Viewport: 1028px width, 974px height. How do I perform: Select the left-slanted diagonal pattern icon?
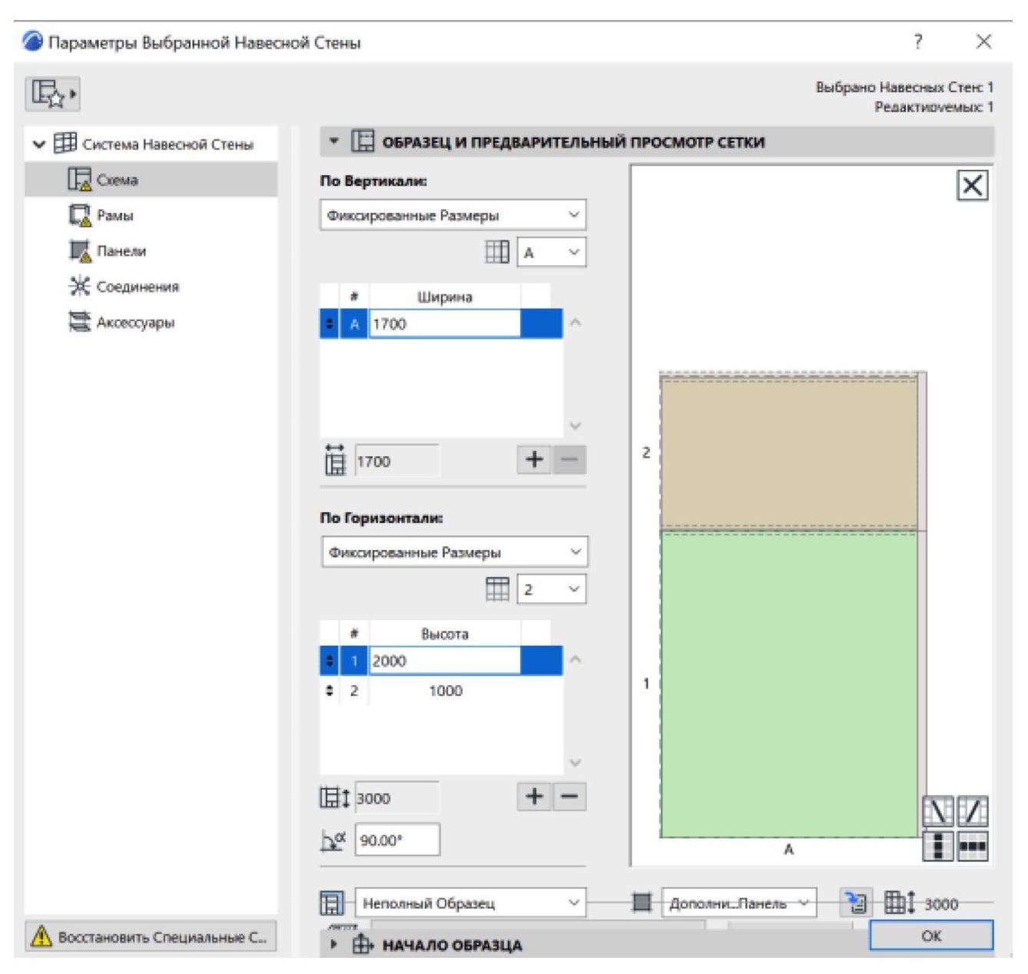tap(937, 811)
